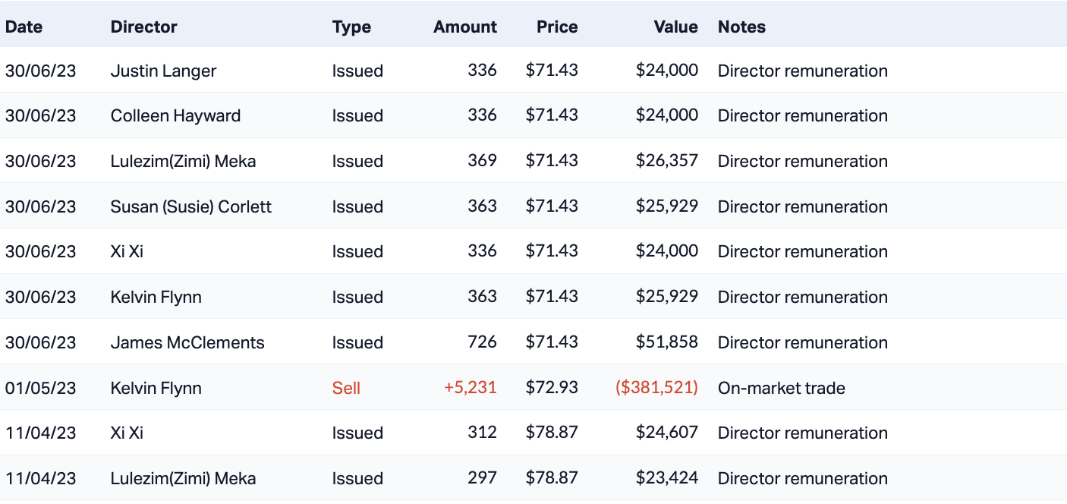The width and height of the screenshot is (1067, 504).
Task: Select the 297 amount cell
Action: pos(482,478)
